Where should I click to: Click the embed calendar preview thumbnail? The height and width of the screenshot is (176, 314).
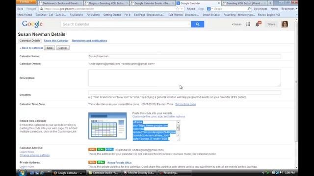point(107,126)
